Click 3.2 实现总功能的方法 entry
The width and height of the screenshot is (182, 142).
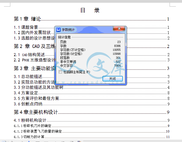tap(34, 82)
